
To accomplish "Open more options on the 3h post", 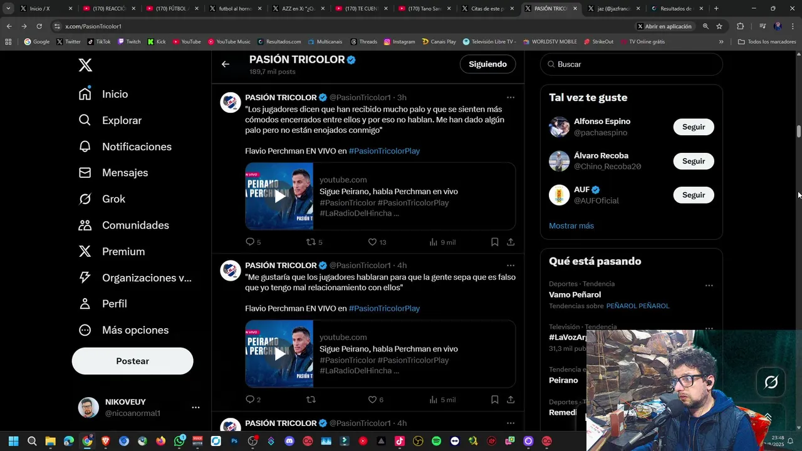I will pos(511,97).
